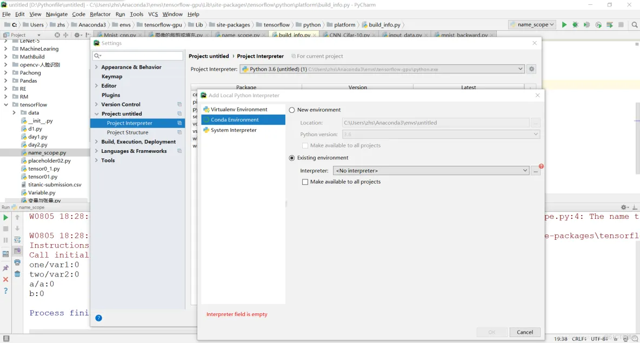Click the Profile run toolbar icon

(598, 25)
